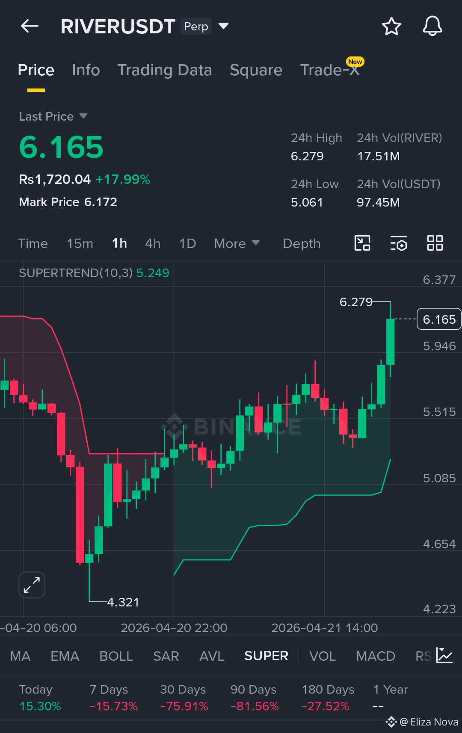Add RIVERUSDT to favorites with star icon

[391, 26]
